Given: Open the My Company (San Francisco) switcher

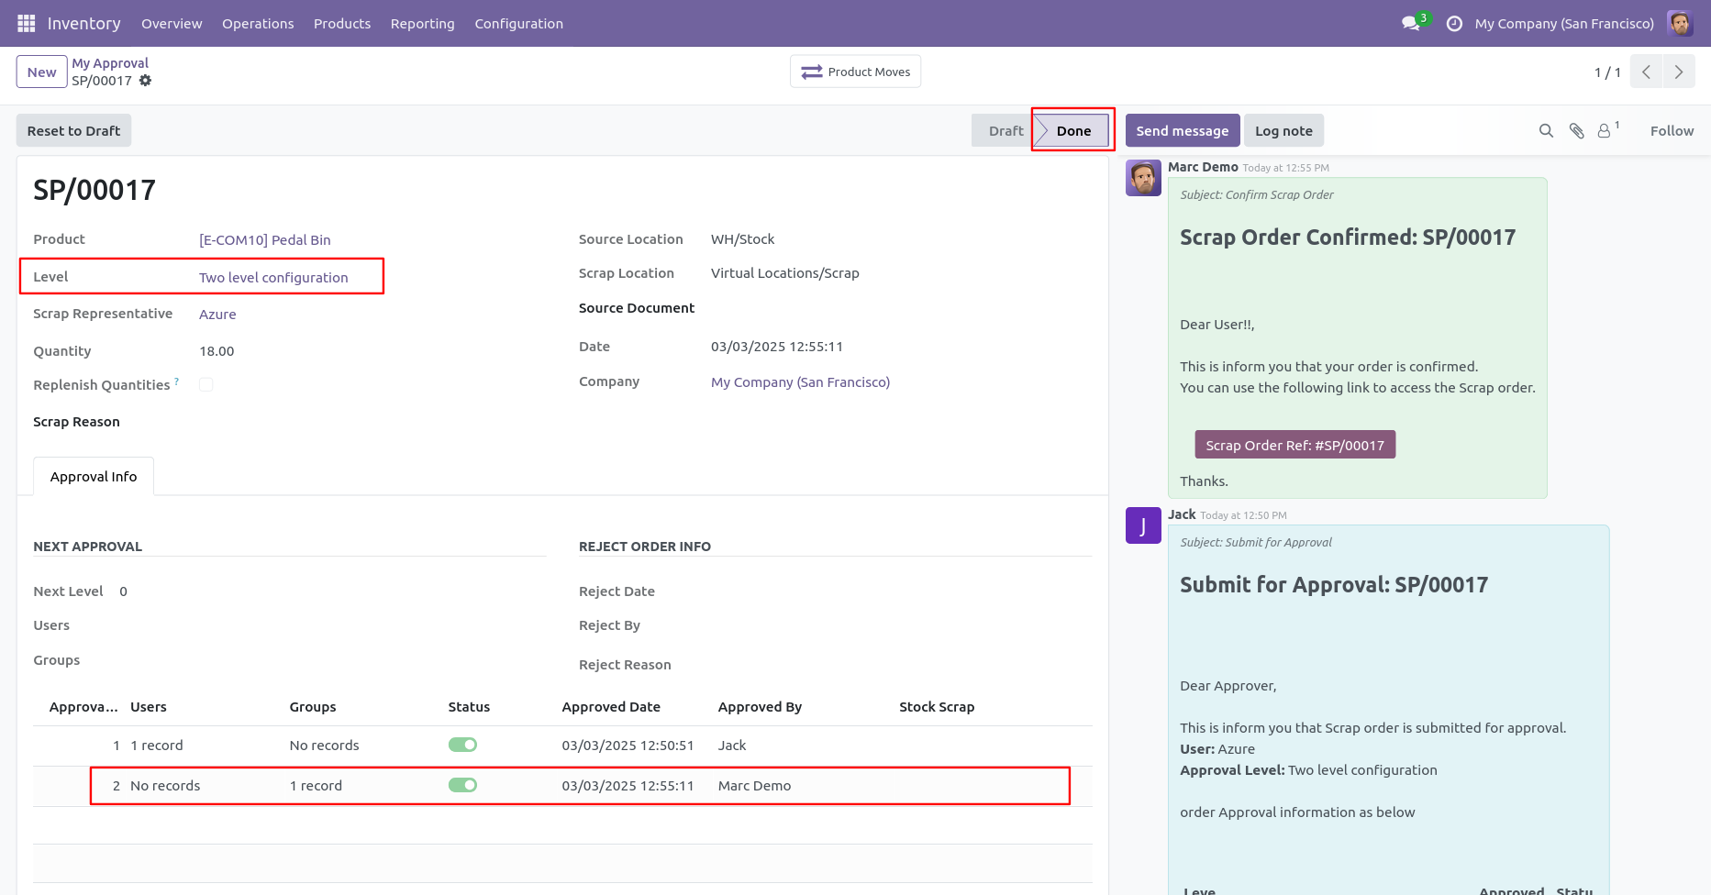Looking at the screenshot, I should click(1564, 24).
